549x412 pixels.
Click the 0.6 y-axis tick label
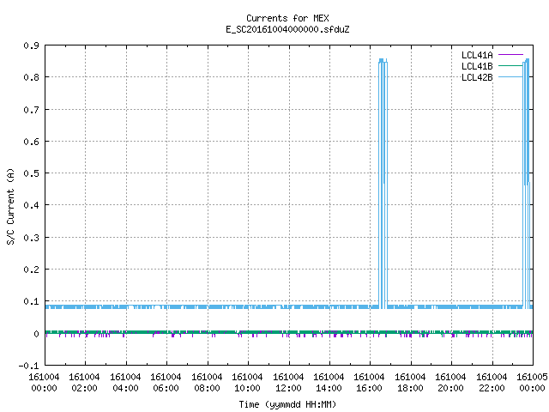[31, 142]
